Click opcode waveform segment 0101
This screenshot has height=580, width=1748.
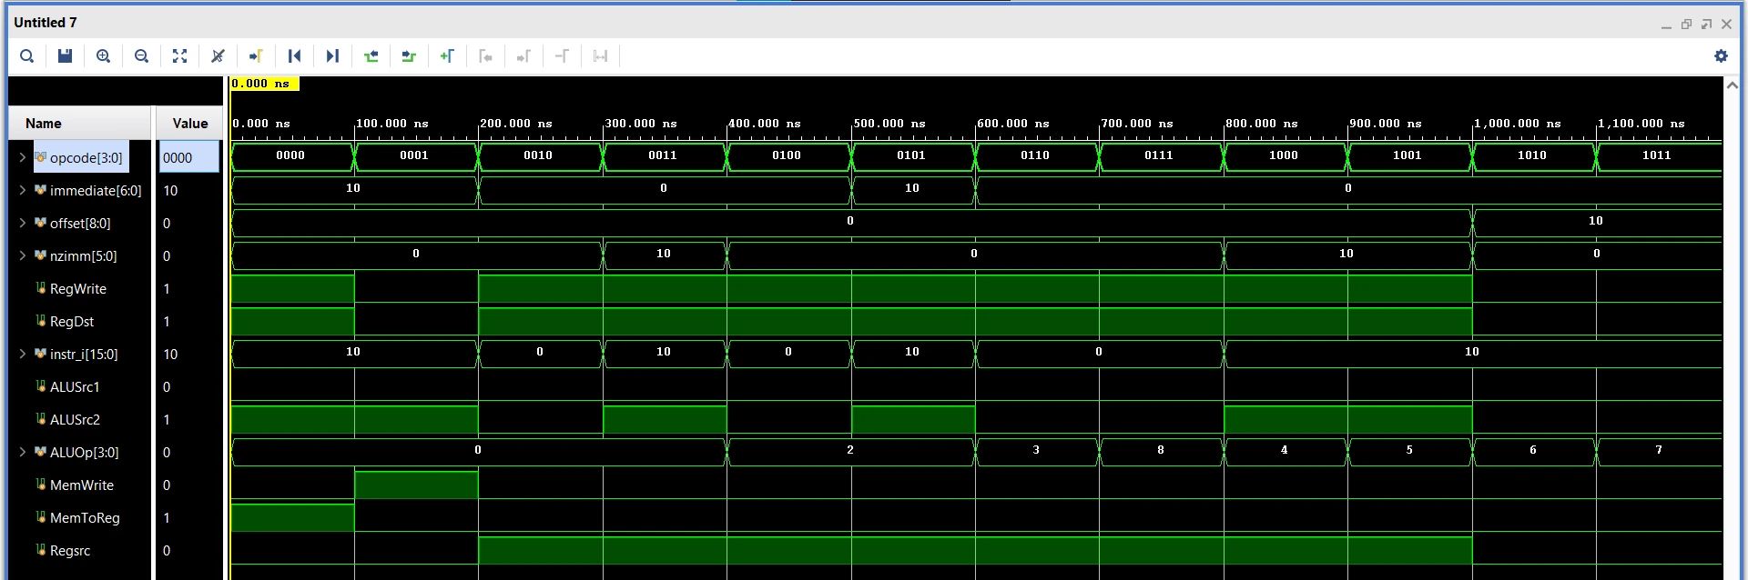pos(911,155)
